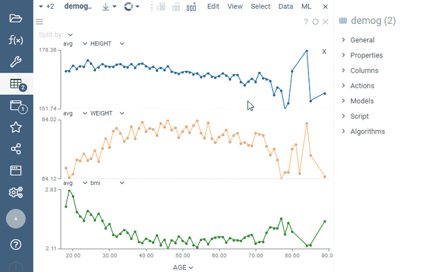Click the favorites star icon
The width and height of the screenshot is (436, 272).
(x=16, y=127)
